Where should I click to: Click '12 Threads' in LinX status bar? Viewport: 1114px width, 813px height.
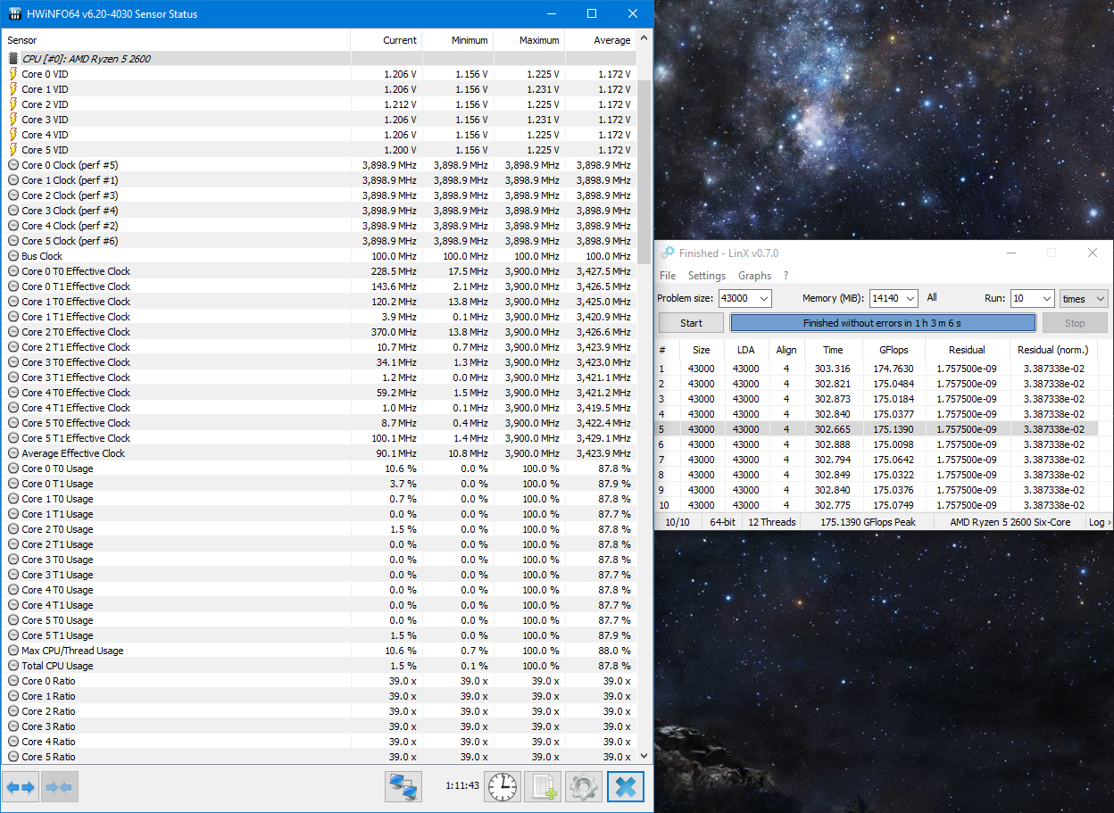771,522
